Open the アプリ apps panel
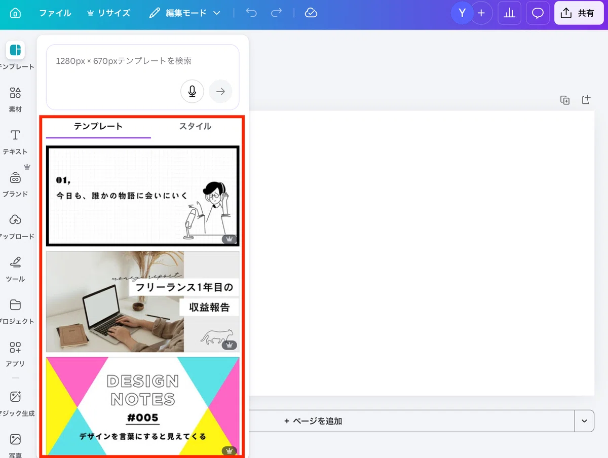Viewport: 608px width, 458px height. pos(16,354)
